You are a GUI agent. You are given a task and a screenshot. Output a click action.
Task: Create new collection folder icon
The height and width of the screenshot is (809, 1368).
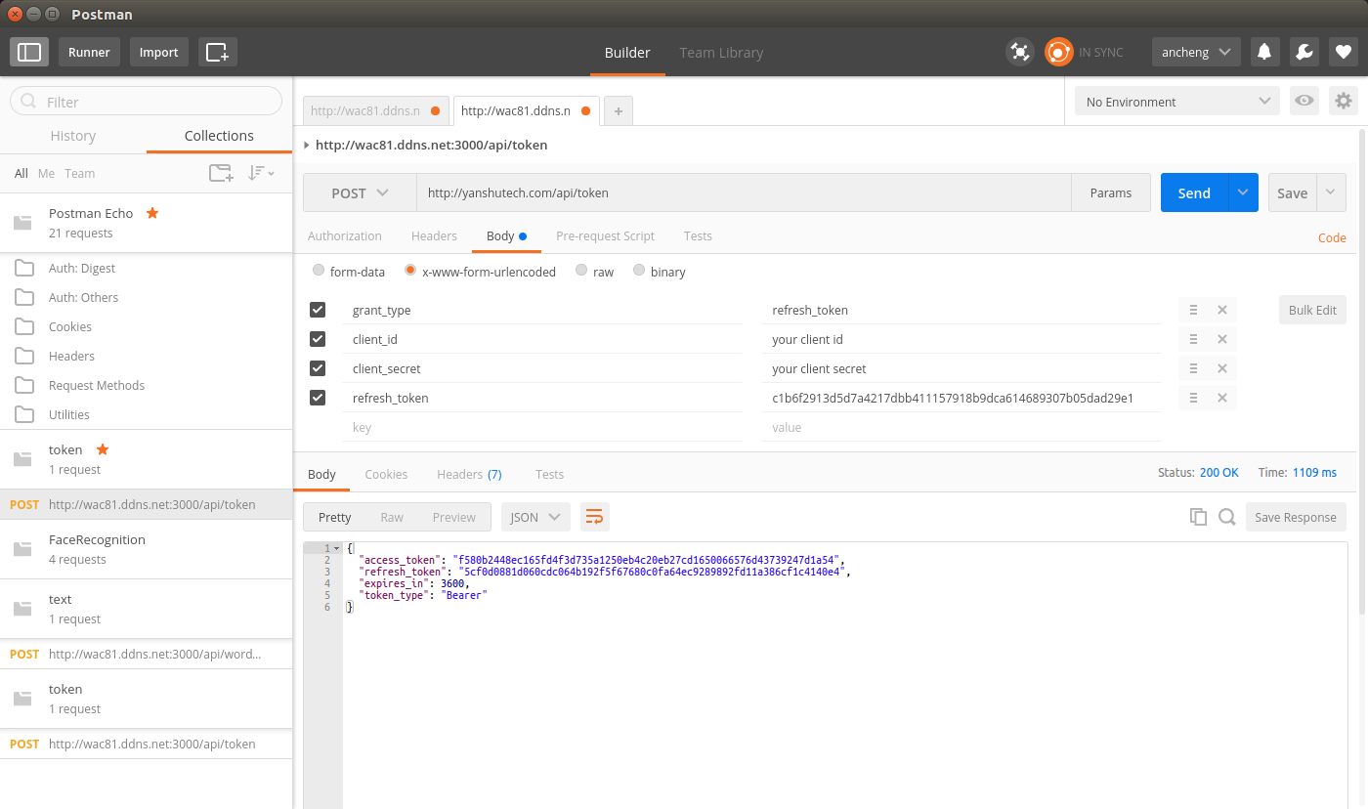221,173
